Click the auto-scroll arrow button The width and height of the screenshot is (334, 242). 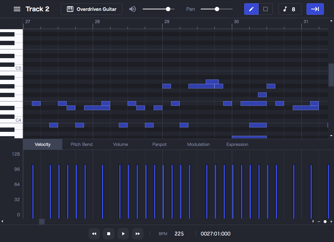[x=315, y=9]
